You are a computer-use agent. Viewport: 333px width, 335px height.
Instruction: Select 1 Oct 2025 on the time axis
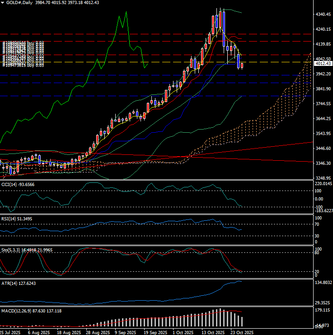(184, 332)
